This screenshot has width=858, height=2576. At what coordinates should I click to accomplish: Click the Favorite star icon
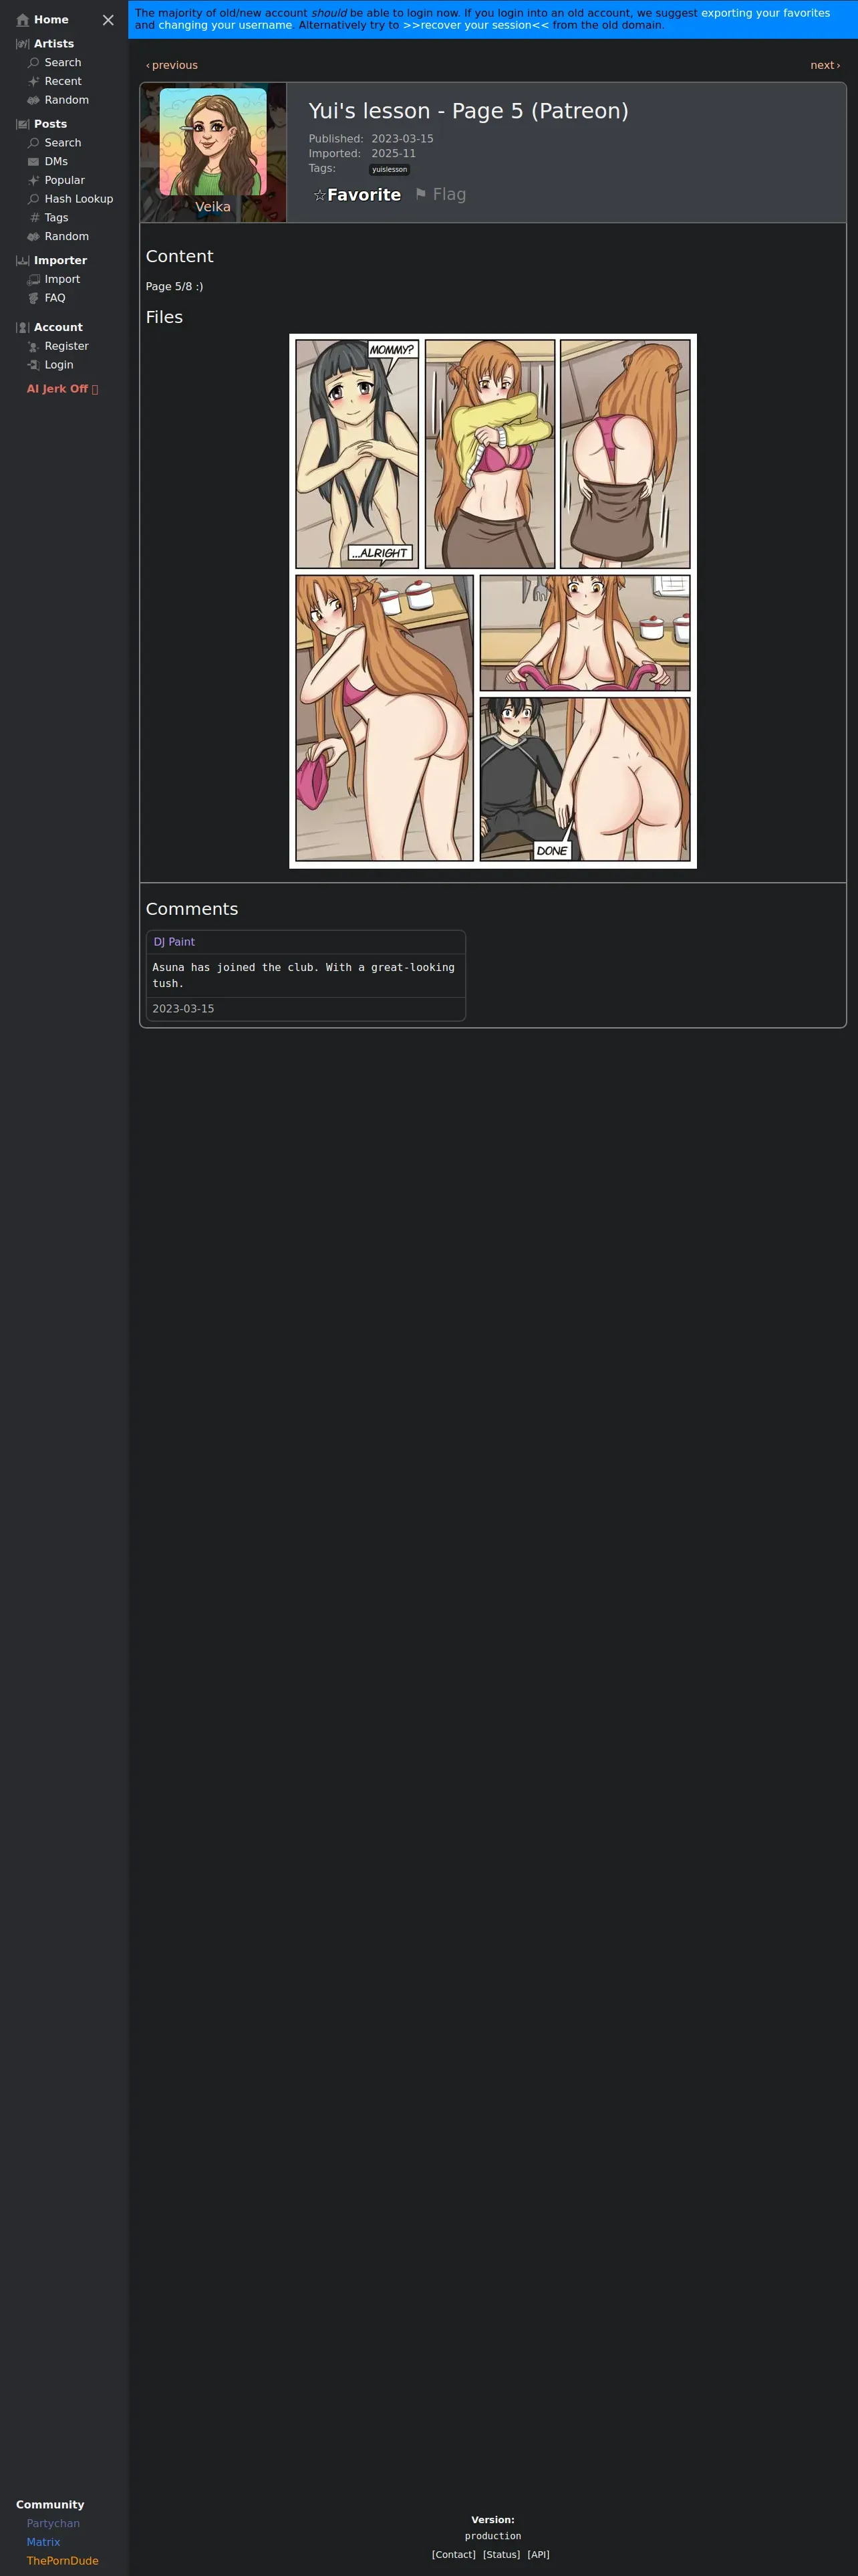[x=319, y=195]
